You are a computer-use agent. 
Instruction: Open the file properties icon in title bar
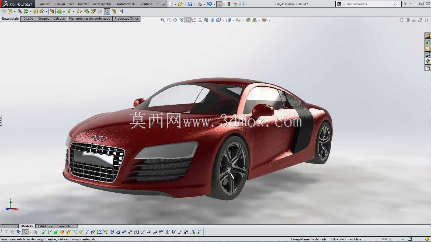[x=235, y=4]
